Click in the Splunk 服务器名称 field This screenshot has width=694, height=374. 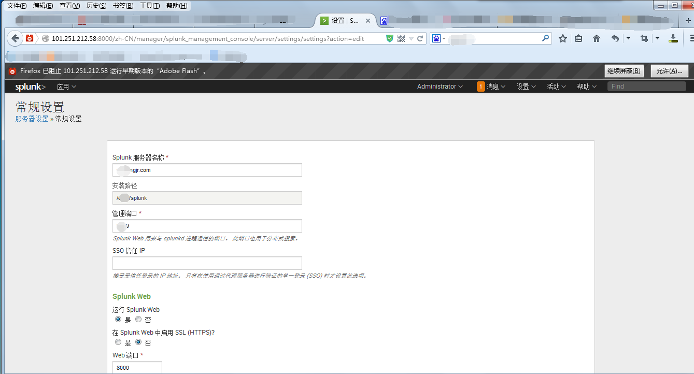[x=207, y=170]
